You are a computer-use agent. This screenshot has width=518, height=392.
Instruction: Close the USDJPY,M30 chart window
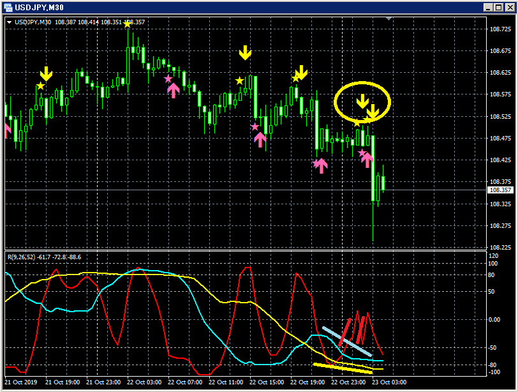(x=510, y=7)
